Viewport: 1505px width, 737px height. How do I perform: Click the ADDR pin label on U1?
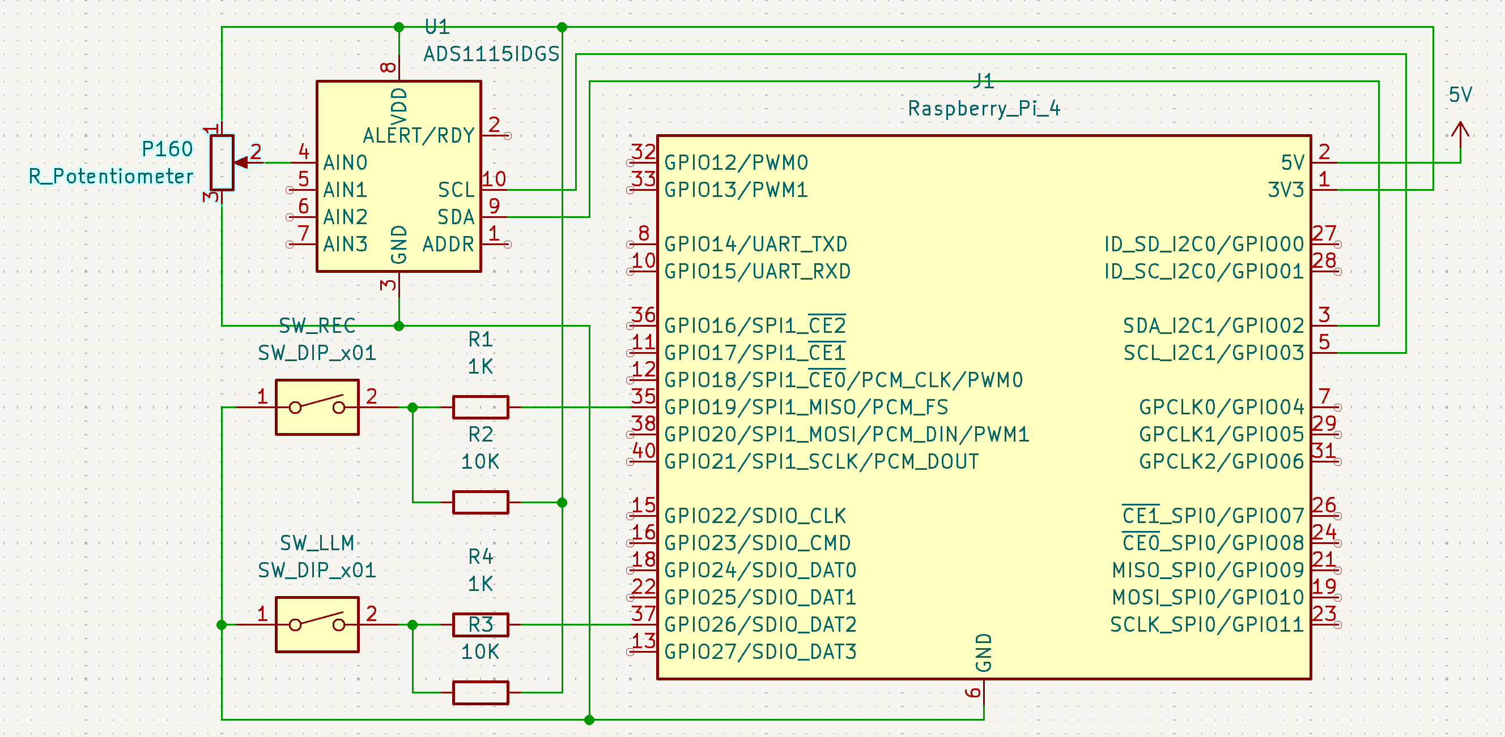[x=448, y=244]
